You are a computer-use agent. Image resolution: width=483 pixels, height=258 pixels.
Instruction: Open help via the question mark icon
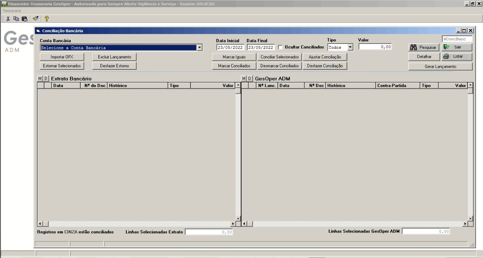(x=46, y=19)
